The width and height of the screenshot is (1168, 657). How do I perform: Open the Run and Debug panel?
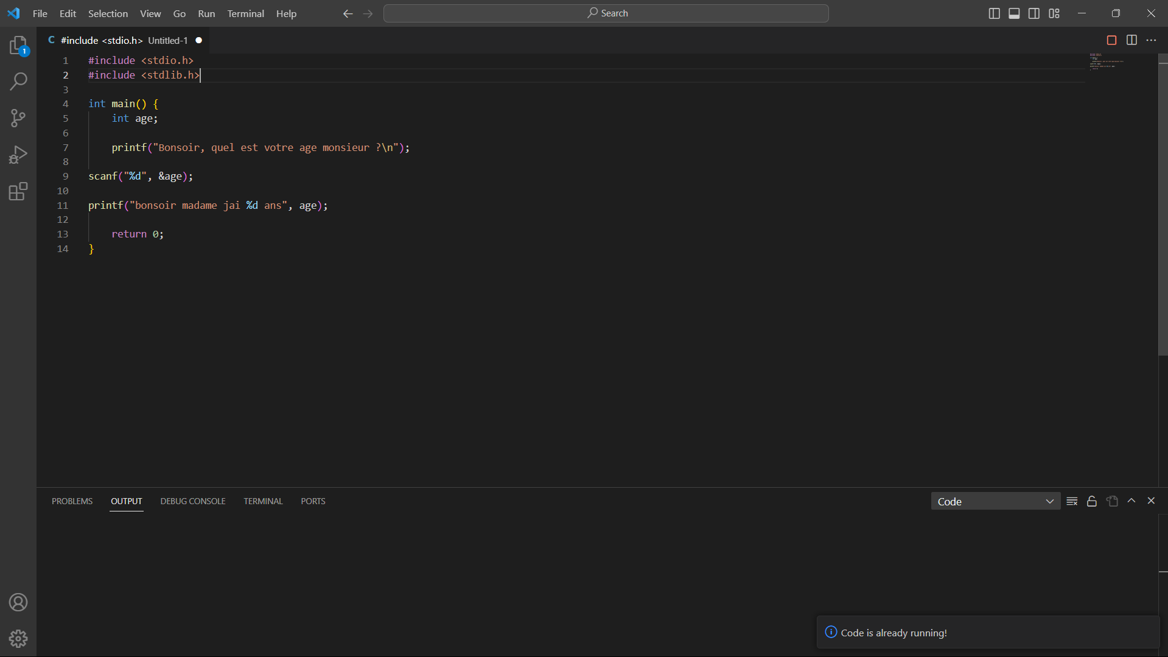(x=18, y=154)
